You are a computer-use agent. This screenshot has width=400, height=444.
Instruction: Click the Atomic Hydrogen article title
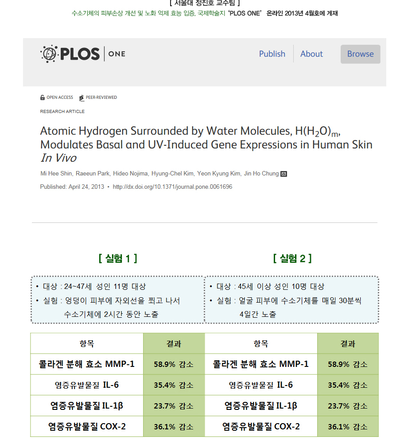point(206,144)
